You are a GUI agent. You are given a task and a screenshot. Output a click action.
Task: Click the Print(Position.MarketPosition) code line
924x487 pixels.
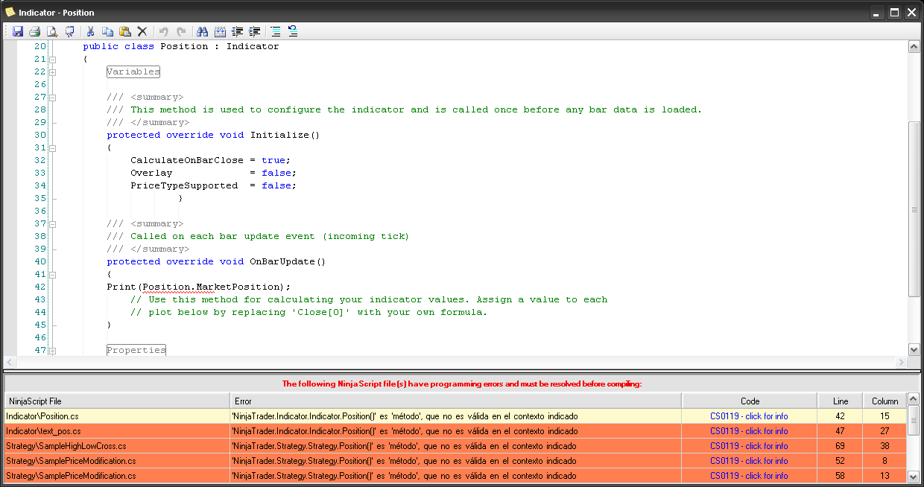coord(198,287)
